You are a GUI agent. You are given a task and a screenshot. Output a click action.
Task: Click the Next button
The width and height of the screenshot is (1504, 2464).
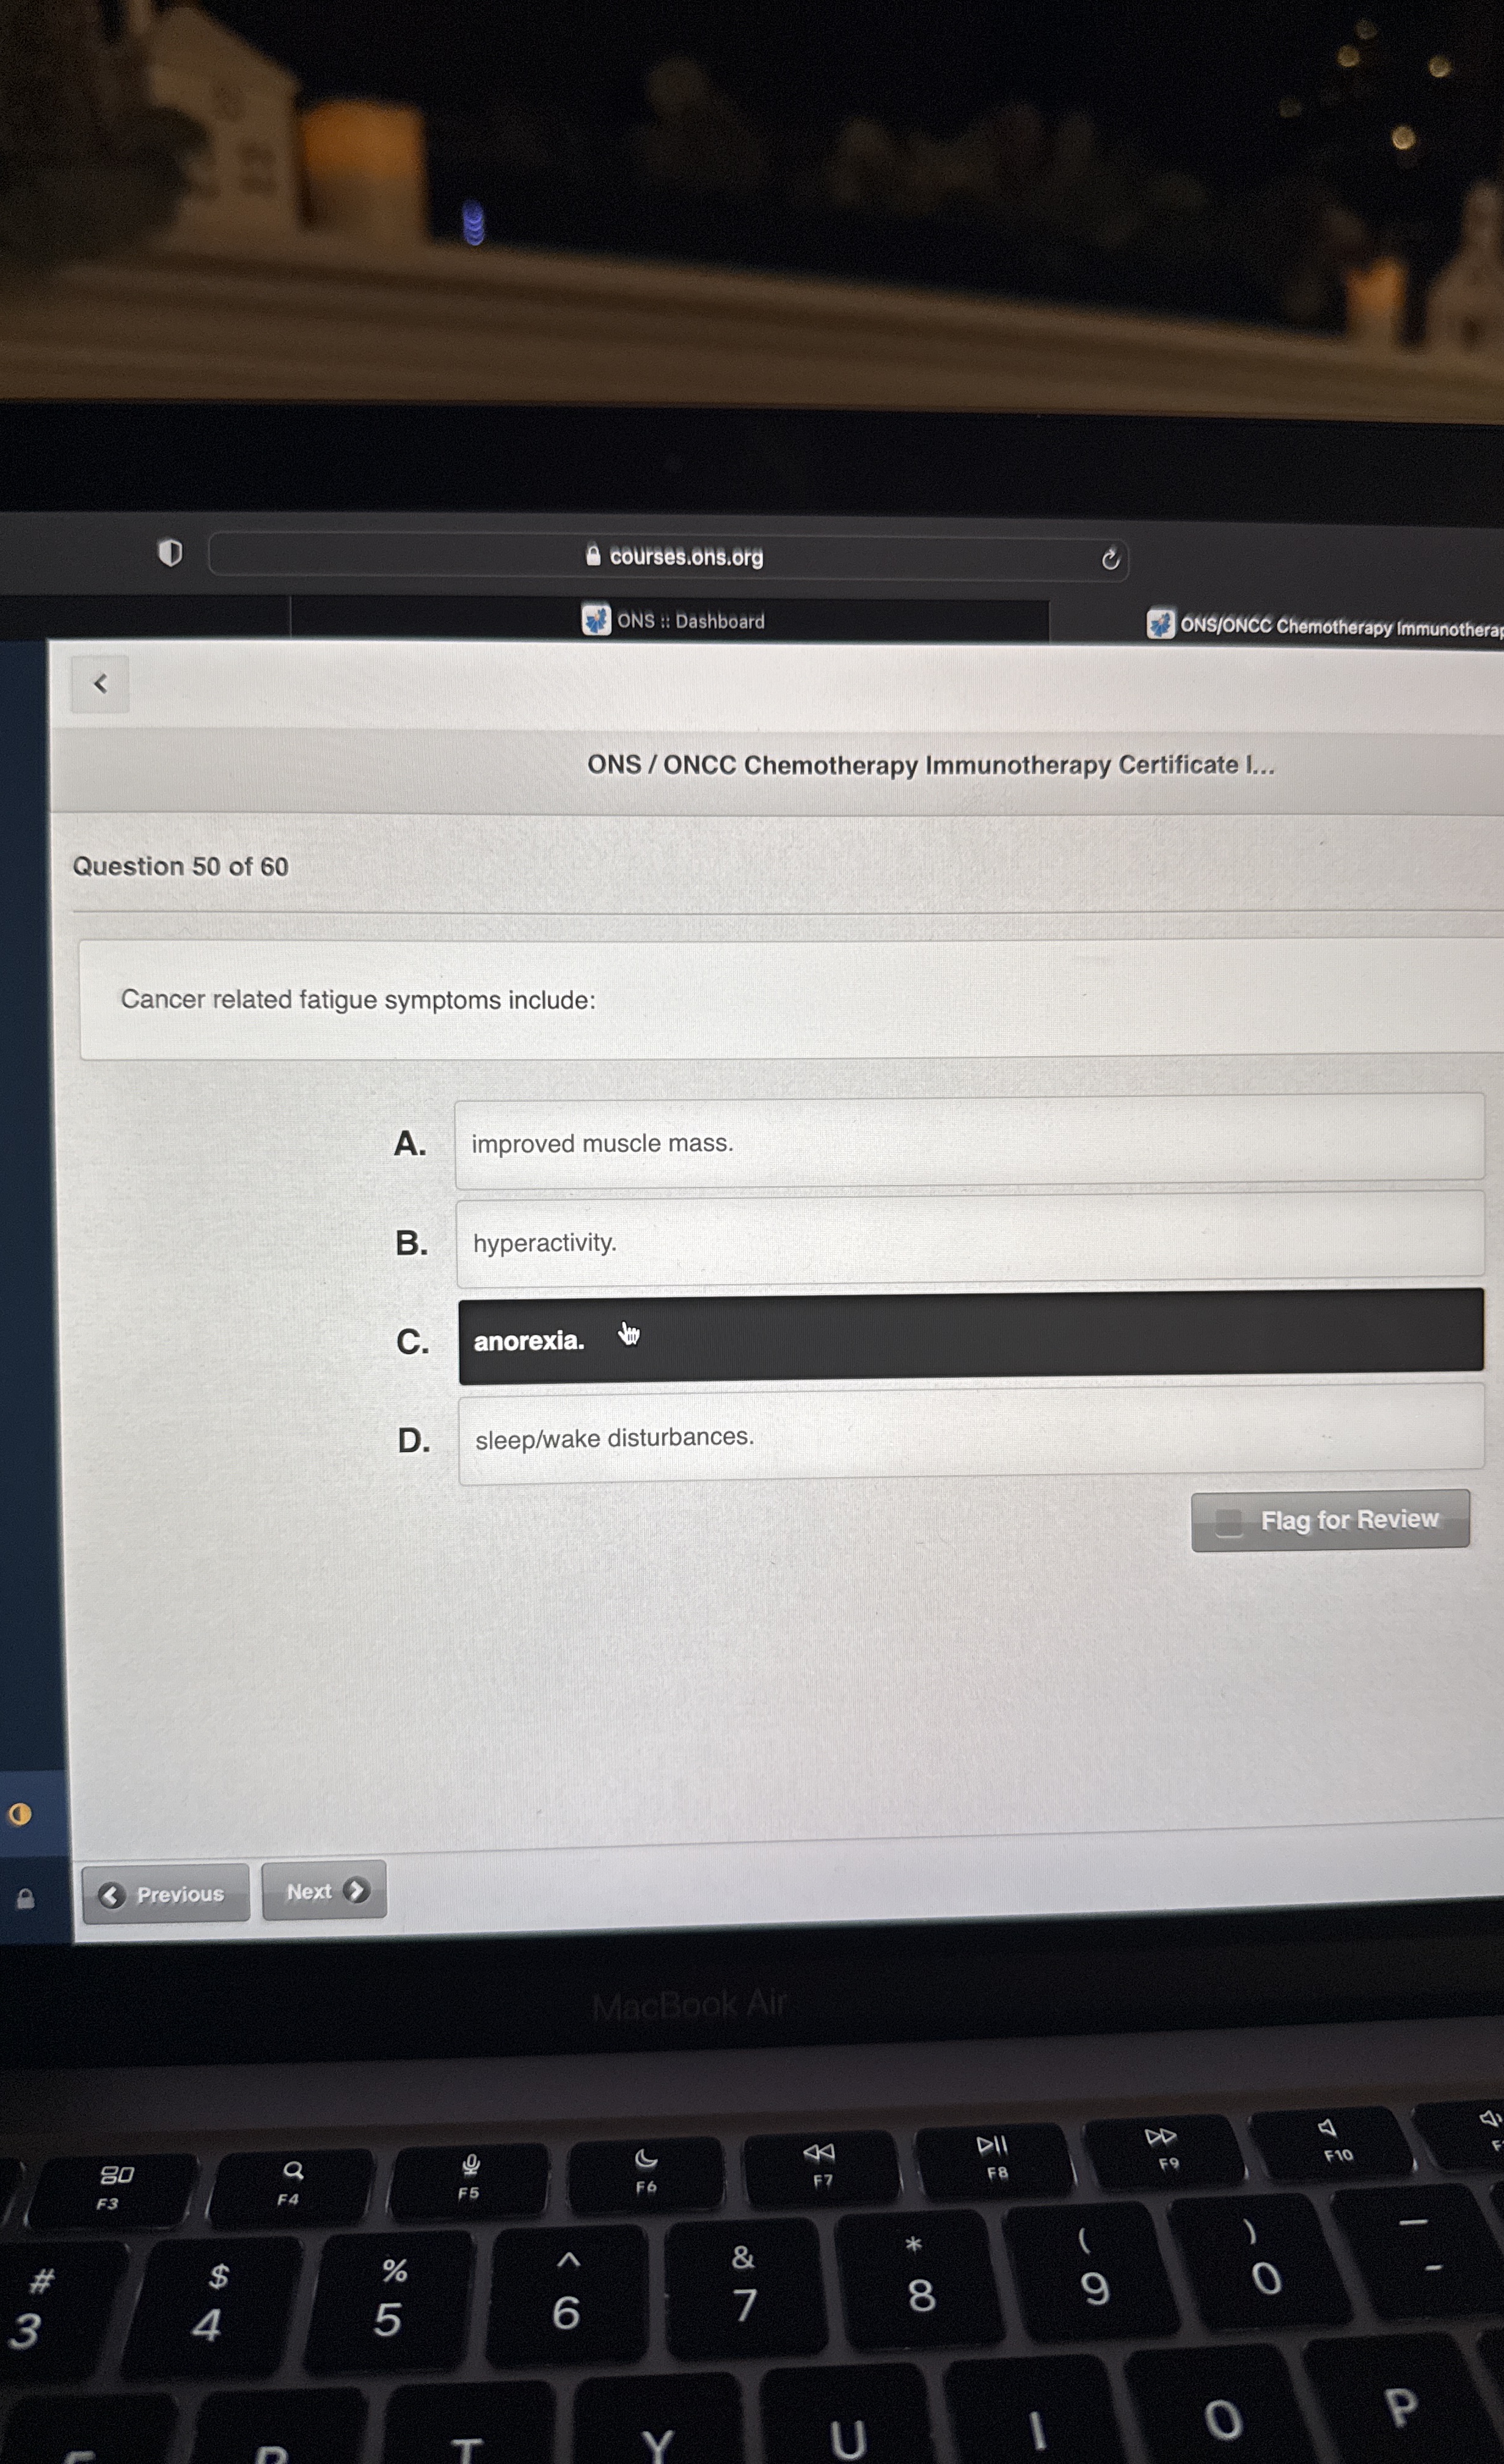pyautogui.click(x=322, y=1892)
